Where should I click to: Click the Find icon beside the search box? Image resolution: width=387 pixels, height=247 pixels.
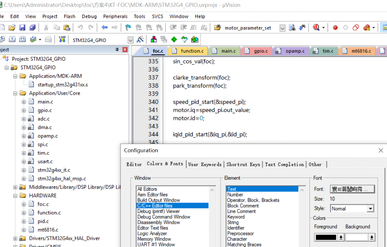(x=292, y=28)
